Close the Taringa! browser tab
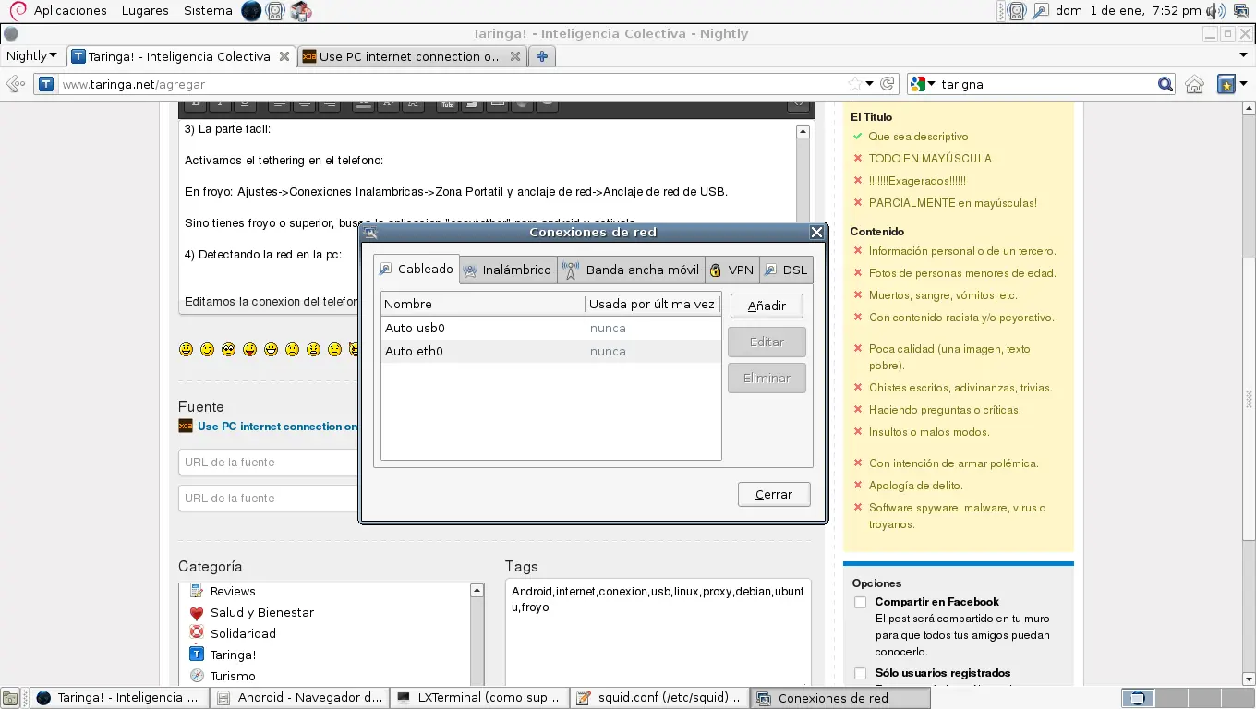The width and height of the screenshot is (1256, 709). coord(284,56)
